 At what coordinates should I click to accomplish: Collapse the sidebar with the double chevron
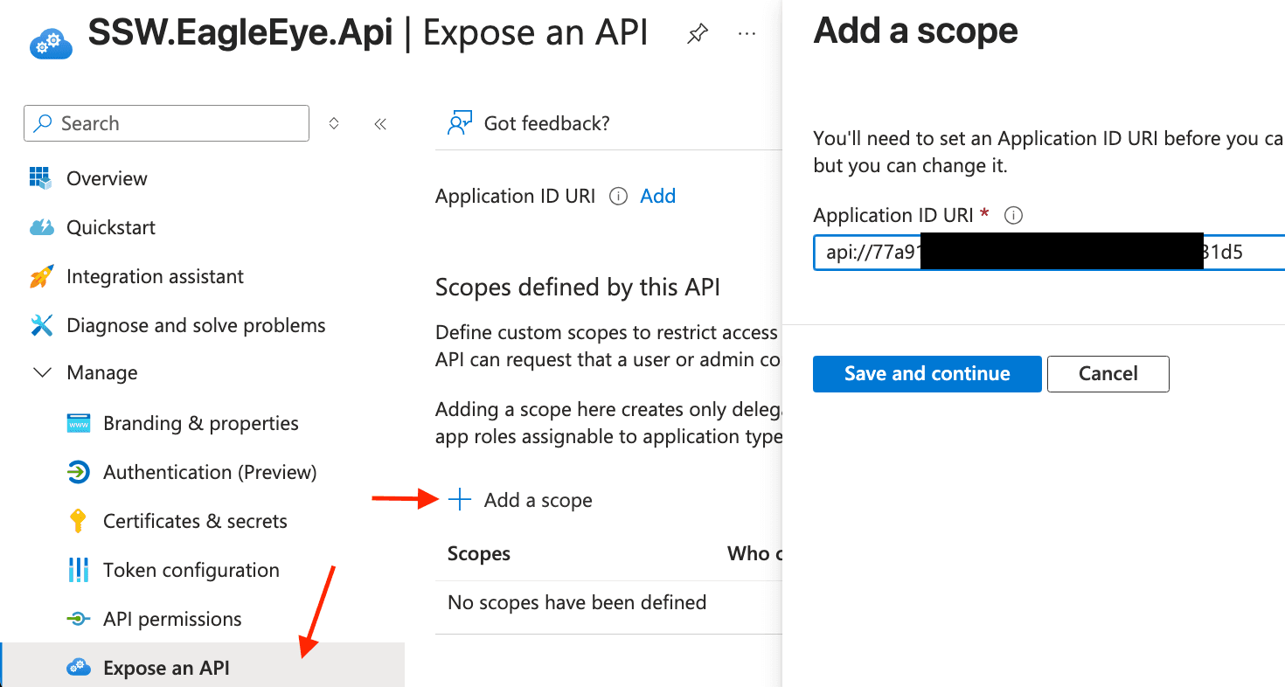380,123
